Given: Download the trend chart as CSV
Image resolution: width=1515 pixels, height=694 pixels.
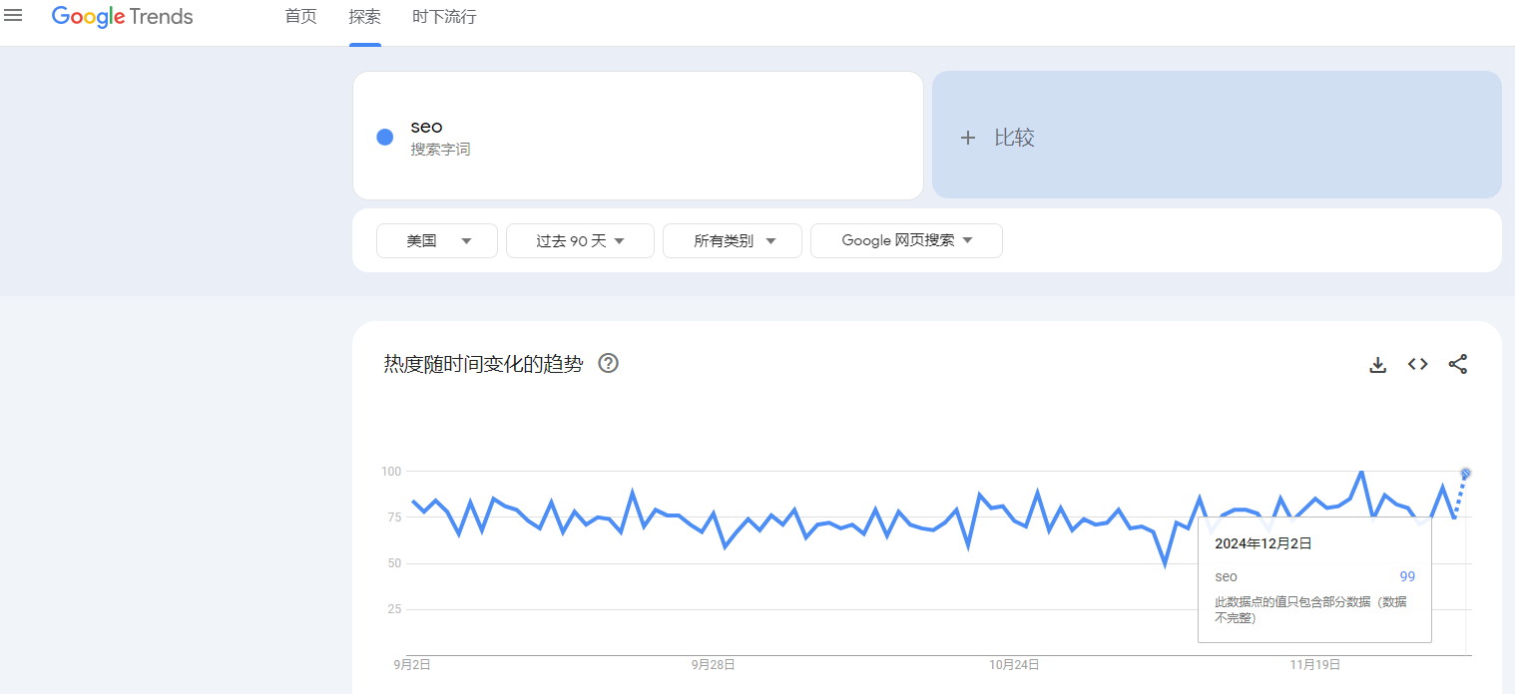Looking at the screenshot, I should (1378, 365).
